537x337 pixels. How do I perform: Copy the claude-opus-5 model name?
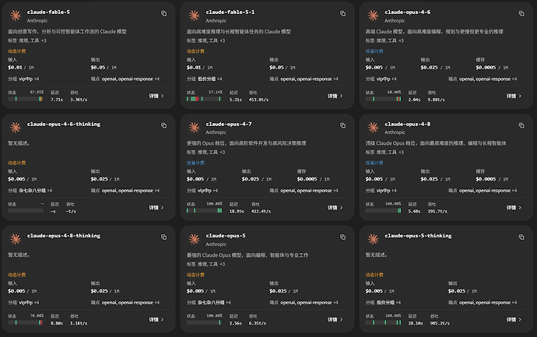[342, 237]
